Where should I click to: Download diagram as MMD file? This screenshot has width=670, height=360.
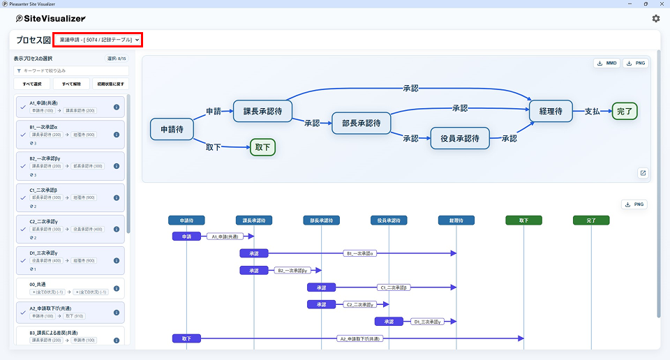pyautogui.click(x=606, y=63)
